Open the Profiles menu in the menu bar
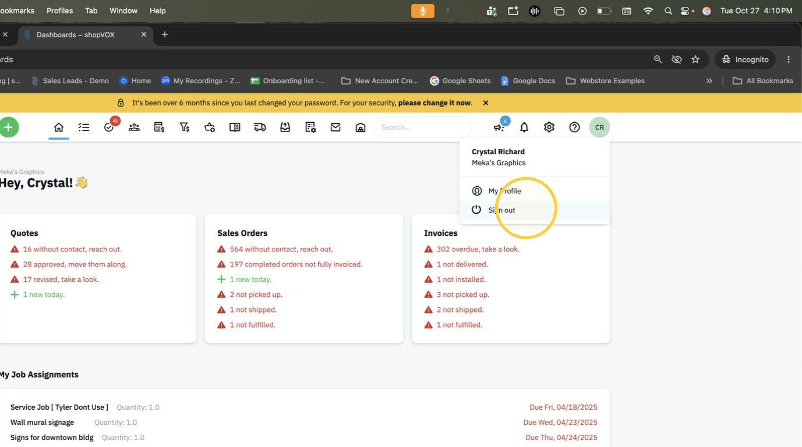The image size is (802, 447). pos(59,10)
